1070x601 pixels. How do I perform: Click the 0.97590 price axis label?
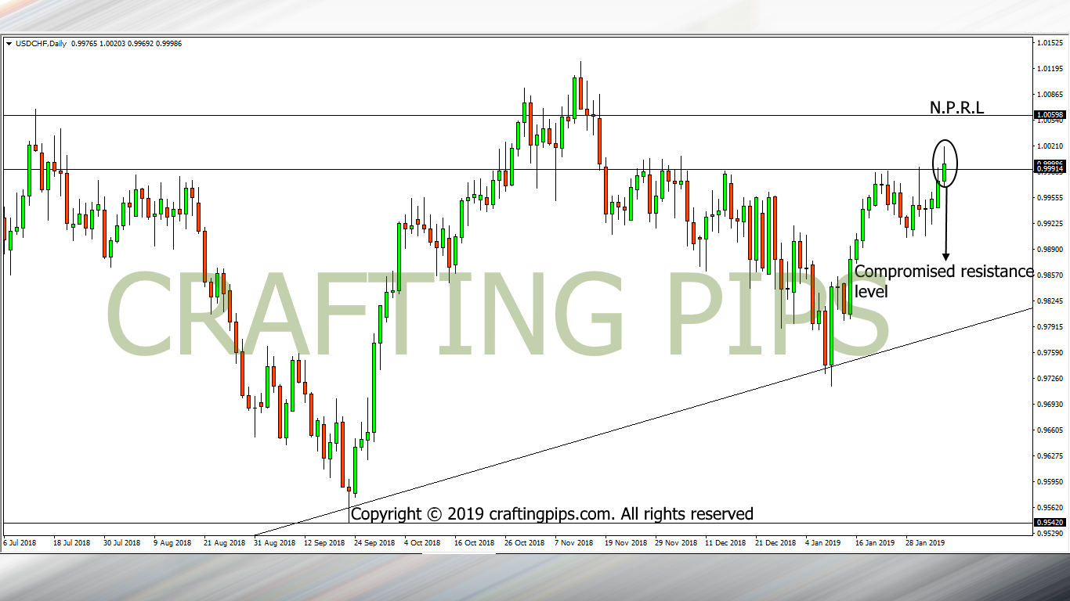(x=1049, y=353)
